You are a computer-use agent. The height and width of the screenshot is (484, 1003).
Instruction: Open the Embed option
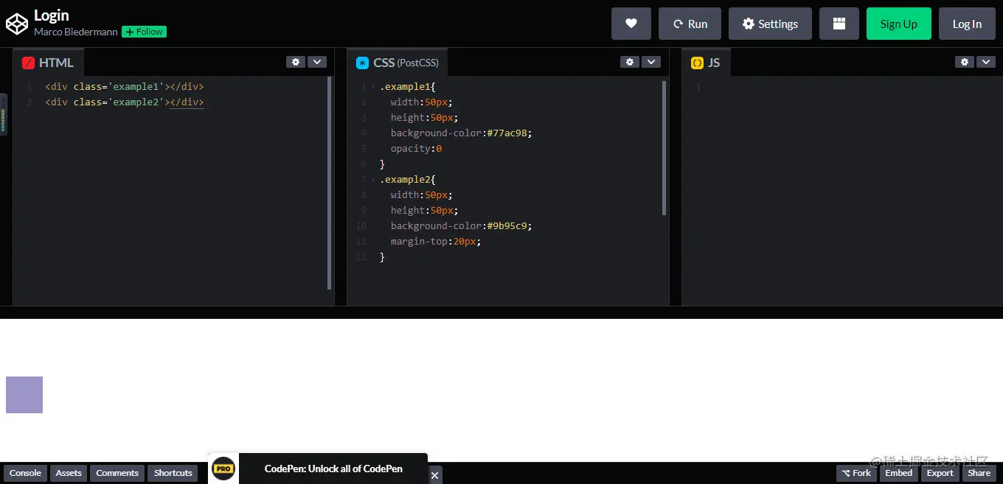[899, 473]
